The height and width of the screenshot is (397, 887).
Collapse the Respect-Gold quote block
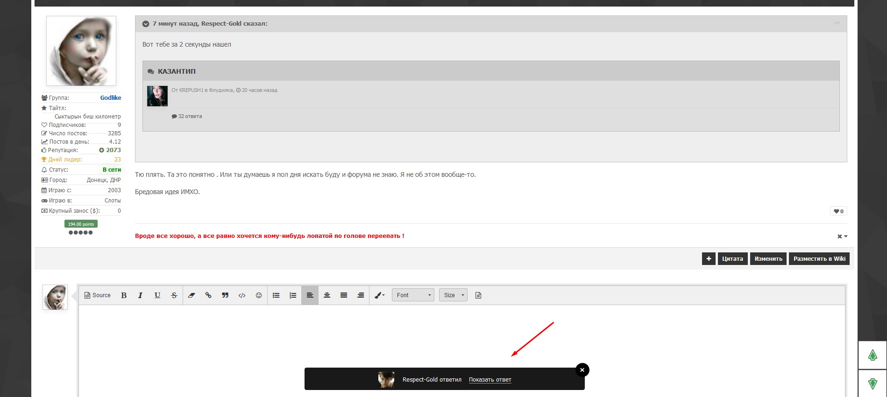pyautogui.click(x=146, y=24)
